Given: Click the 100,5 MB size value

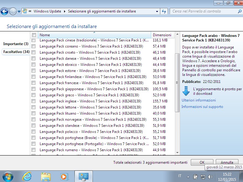Looking at the screenshot, I should [160, 89].
